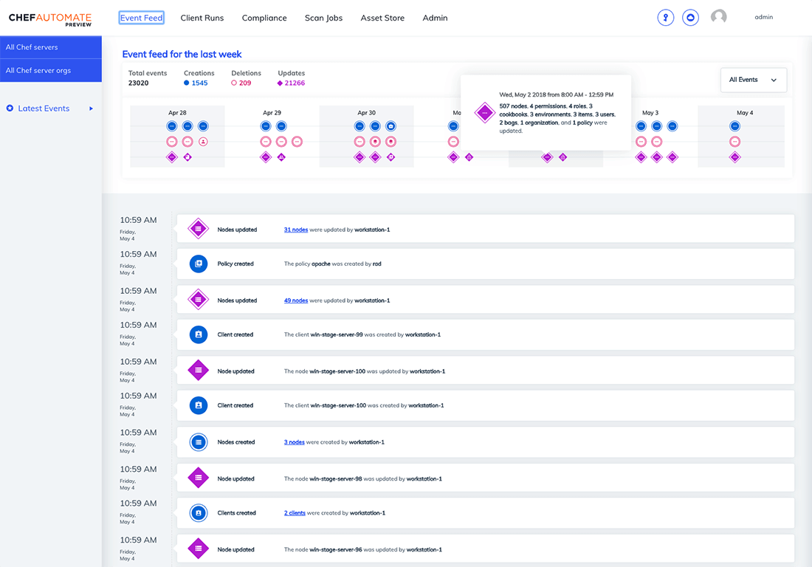The image size is (812, 567).
Task: Click the admin user avatar icon
Action: click(718, 16)
